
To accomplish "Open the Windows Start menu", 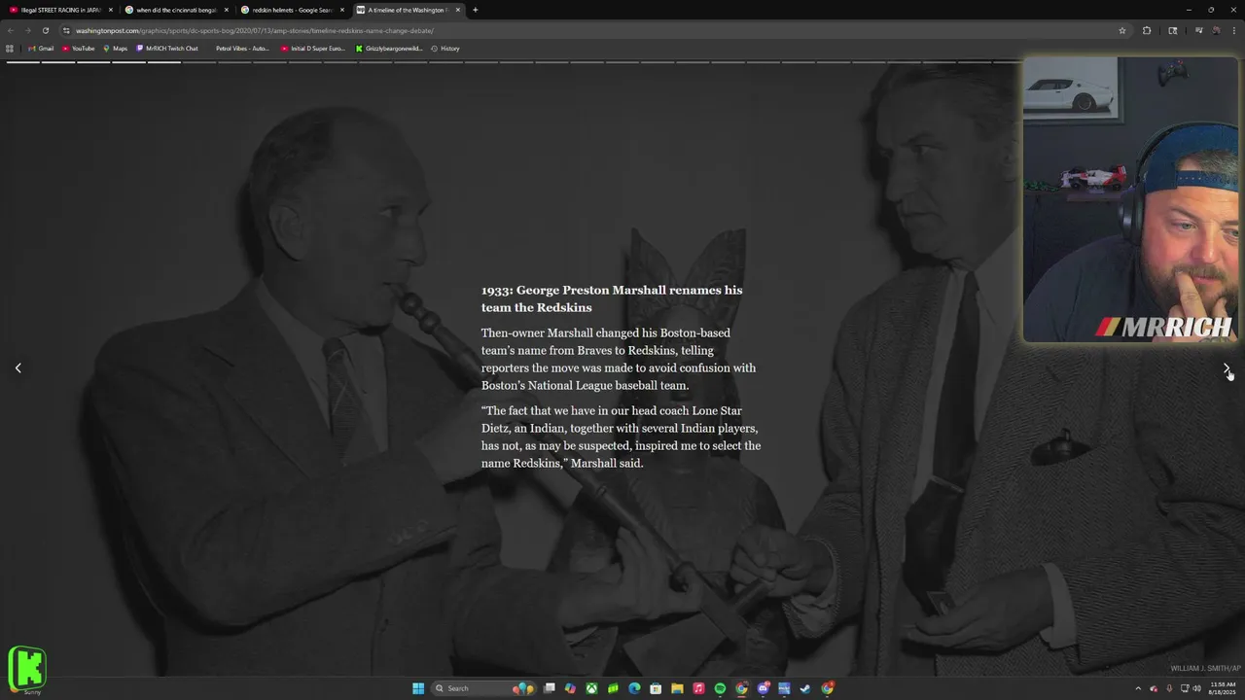I will coord(418,688).
